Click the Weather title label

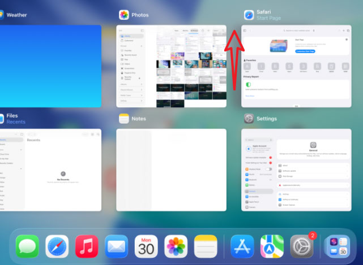16,15
